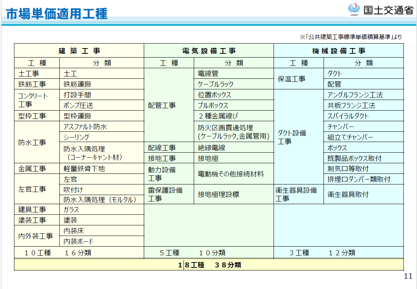
Task: Click the 位置ボックス cell
Action: (x=234, y=95)
